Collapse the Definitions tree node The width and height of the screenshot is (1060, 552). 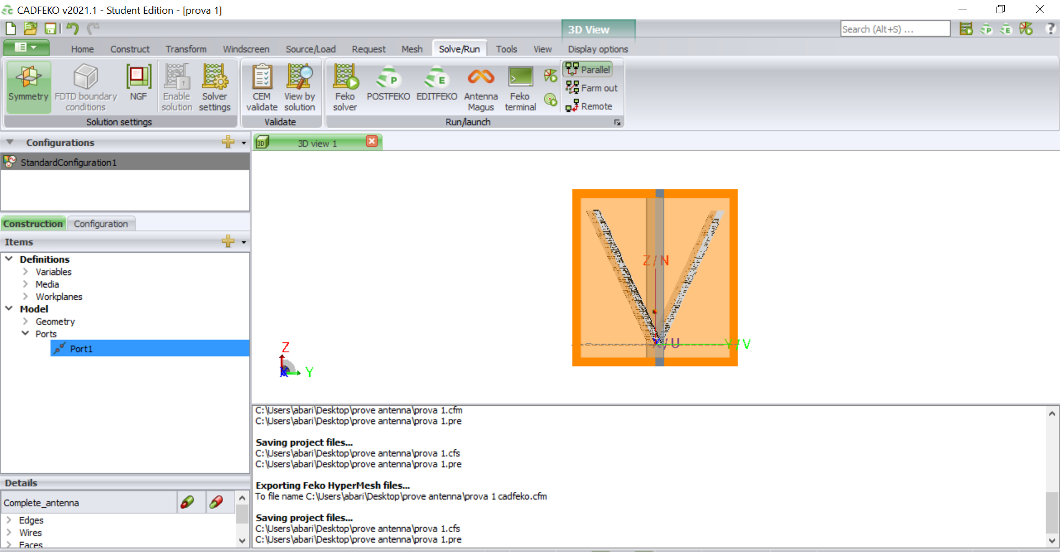click(9, 259)
